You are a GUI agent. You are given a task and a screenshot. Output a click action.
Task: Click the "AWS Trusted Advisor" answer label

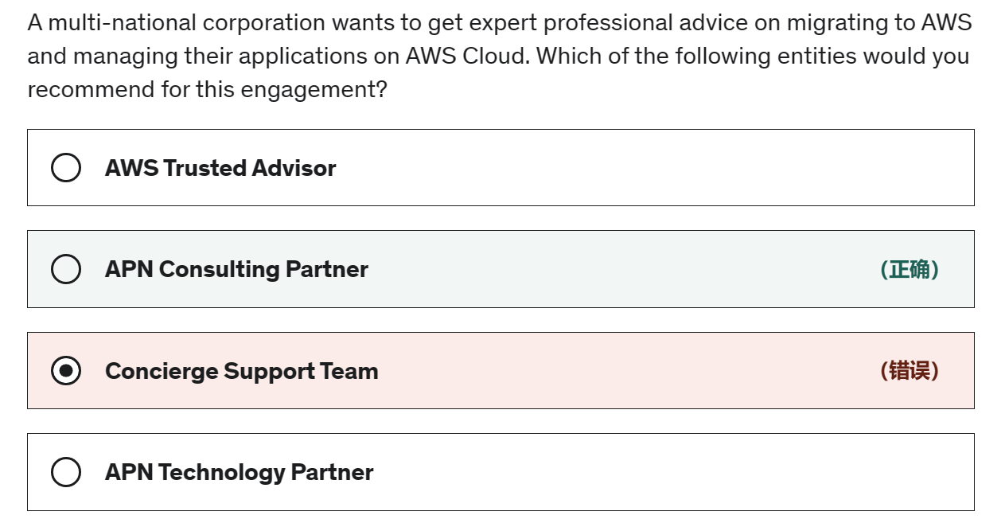220,168
